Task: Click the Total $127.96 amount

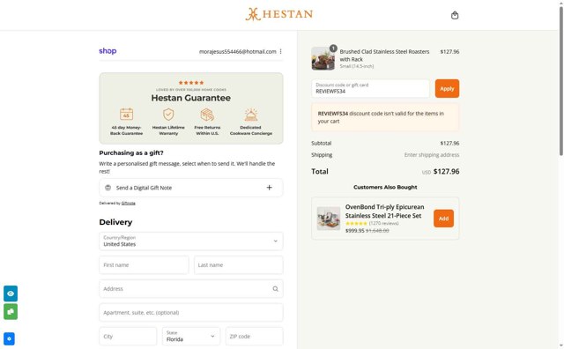Action: 446,171
